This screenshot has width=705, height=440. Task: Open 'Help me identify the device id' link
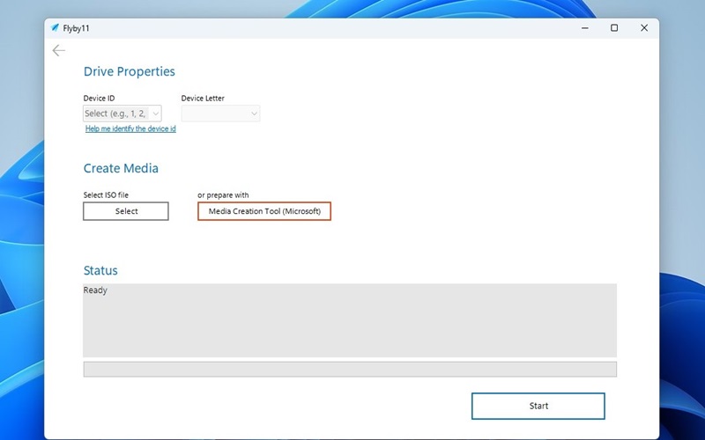(130, 128)
